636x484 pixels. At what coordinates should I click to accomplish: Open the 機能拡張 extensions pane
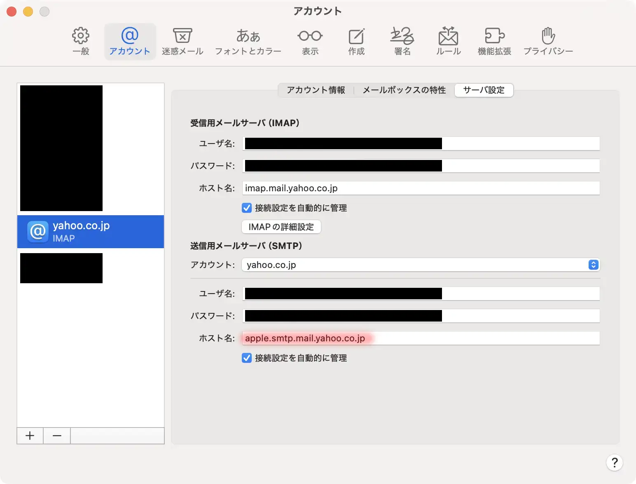[494, 41]
